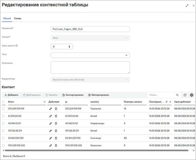Expand the dialog to full screen
The image size is (196, 160).
(187, 6)
